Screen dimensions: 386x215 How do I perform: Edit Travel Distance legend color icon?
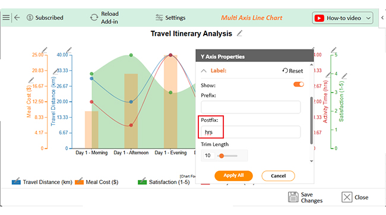[16, 181]
